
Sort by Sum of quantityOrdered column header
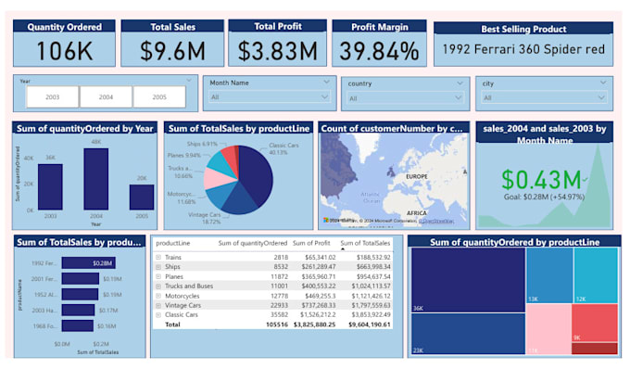tap(253, 243)
